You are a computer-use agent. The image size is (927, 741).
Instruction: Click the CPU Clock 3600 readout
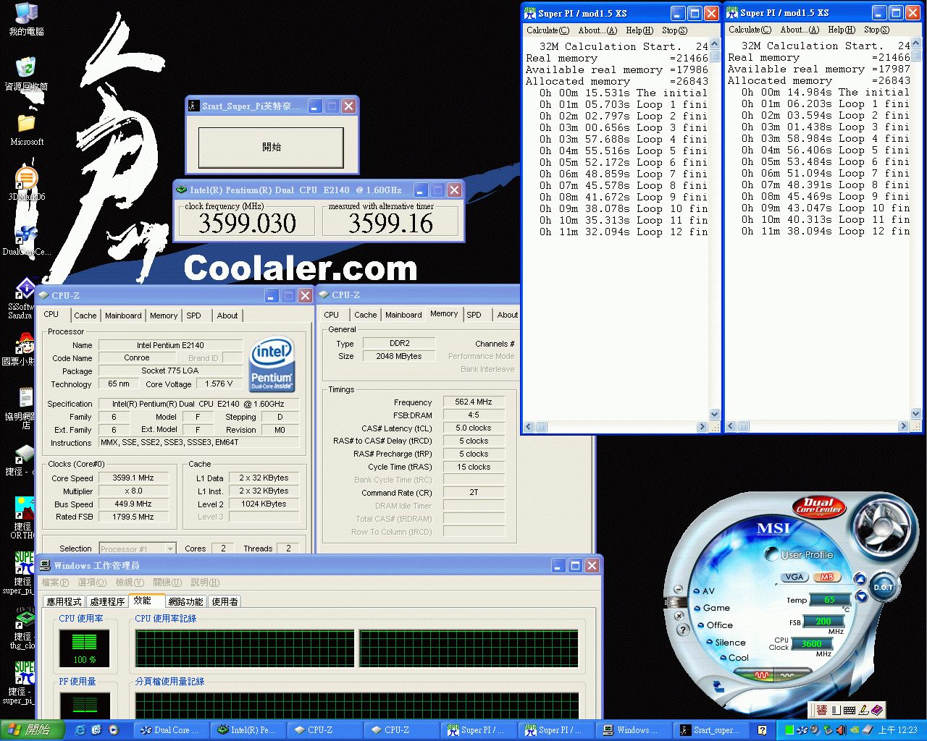tap(811, 644)
